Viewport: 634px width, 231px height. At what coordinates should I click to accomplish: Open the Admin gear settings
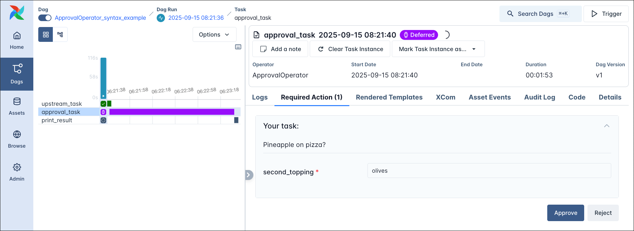coord(17,172)
